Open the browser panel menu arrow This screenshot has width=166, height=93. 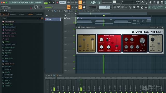coord(1,11)
